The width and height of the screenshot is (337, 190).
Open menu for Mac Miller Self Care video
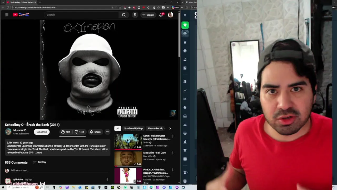coord(173,153)
